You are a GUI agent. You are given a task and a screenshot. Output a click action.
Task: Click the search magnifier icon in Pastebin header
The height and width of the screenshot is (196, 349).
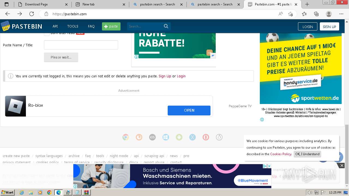tap(166, 26)
